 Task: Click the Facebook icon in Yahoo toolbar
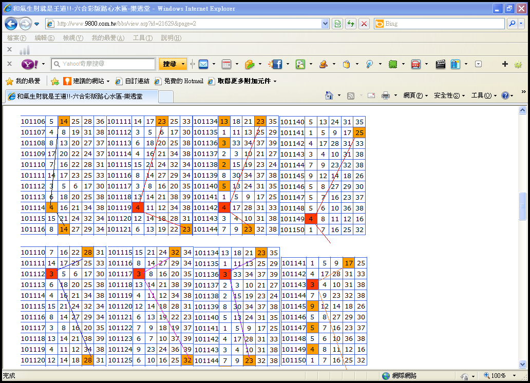(277, 64)
